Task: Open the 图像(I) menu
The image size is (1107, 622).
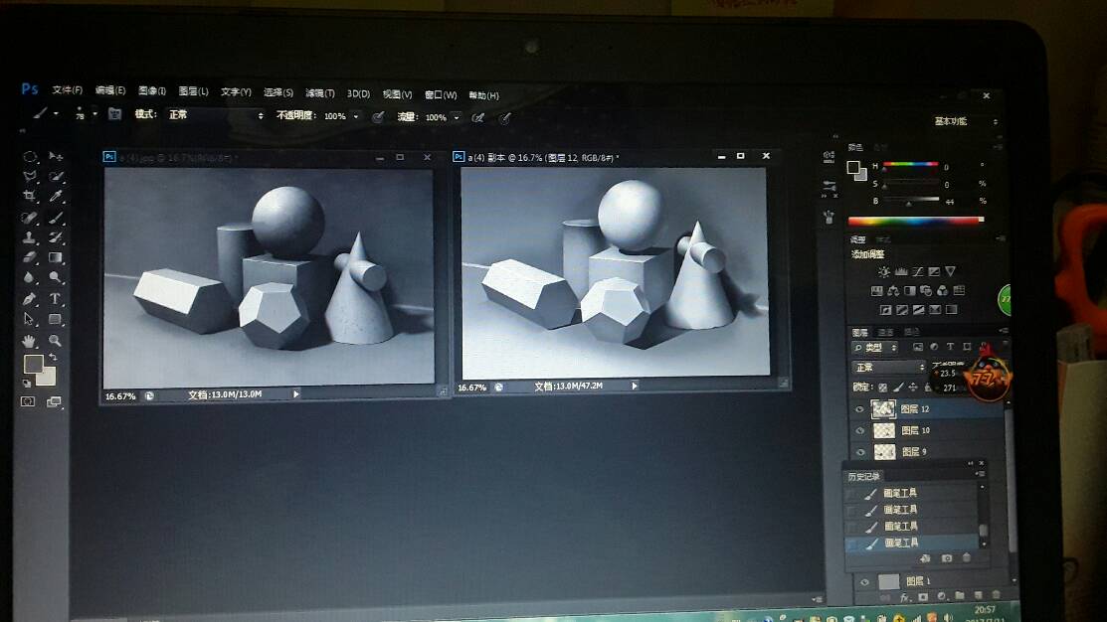Action: 152,91
